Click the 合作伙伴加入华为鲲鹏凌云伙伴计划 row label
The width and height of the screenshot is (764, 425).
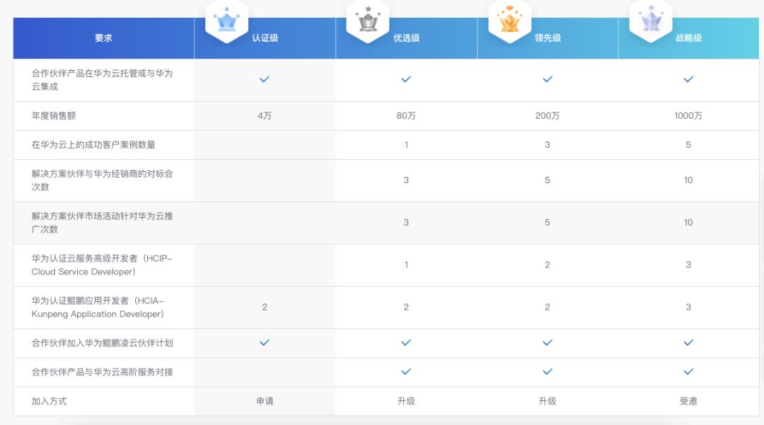pos(103,343)
